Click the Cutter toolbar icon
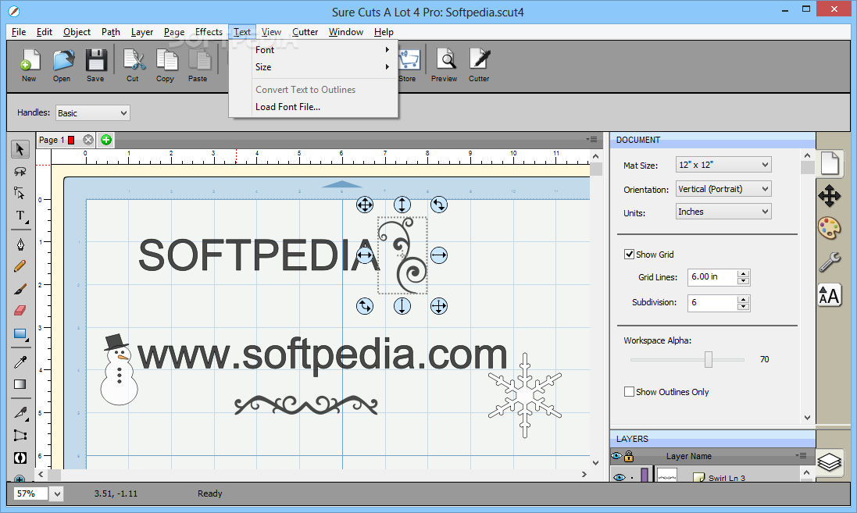Viewport: 857px width, 513px height. click(480, 65)
